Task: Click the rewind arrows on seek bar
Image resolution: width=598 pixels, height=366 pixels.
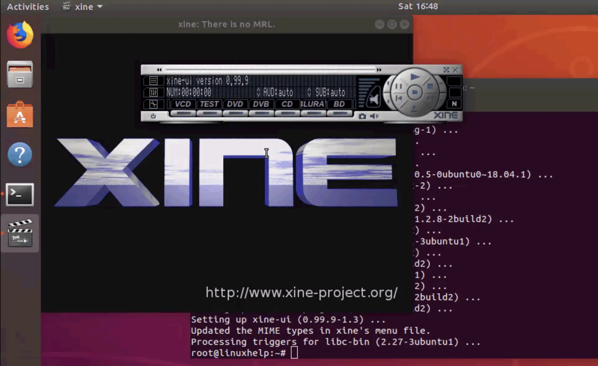Action: click(x=159, y=70)
